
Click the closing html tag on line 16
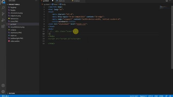pos(51,43)
